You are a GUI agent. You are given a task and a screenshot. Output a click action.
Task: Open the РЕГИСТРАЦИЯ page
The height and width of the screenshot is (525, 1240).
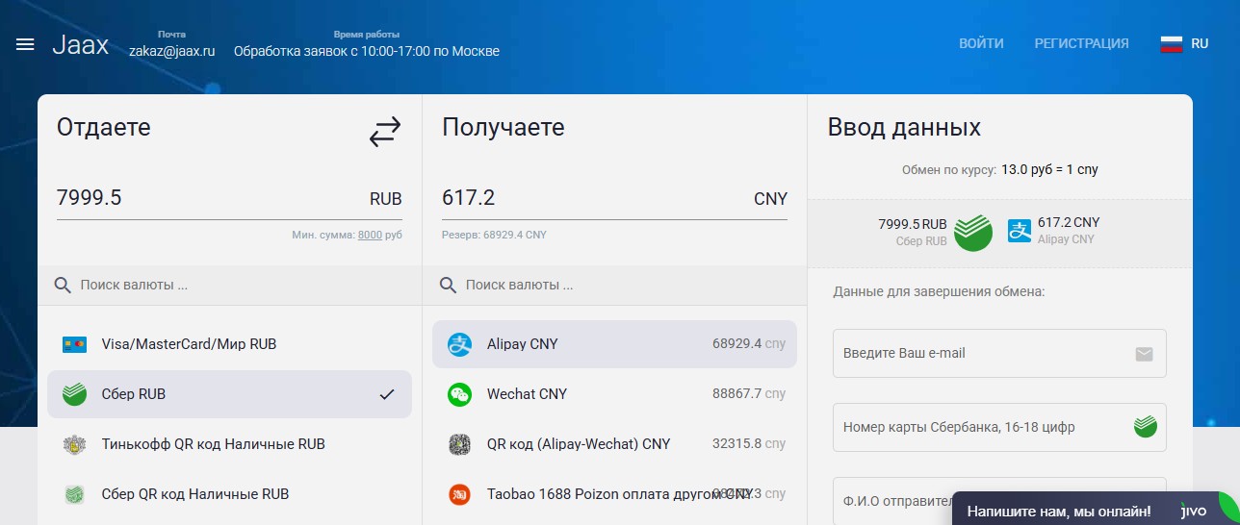(1081, 43)
